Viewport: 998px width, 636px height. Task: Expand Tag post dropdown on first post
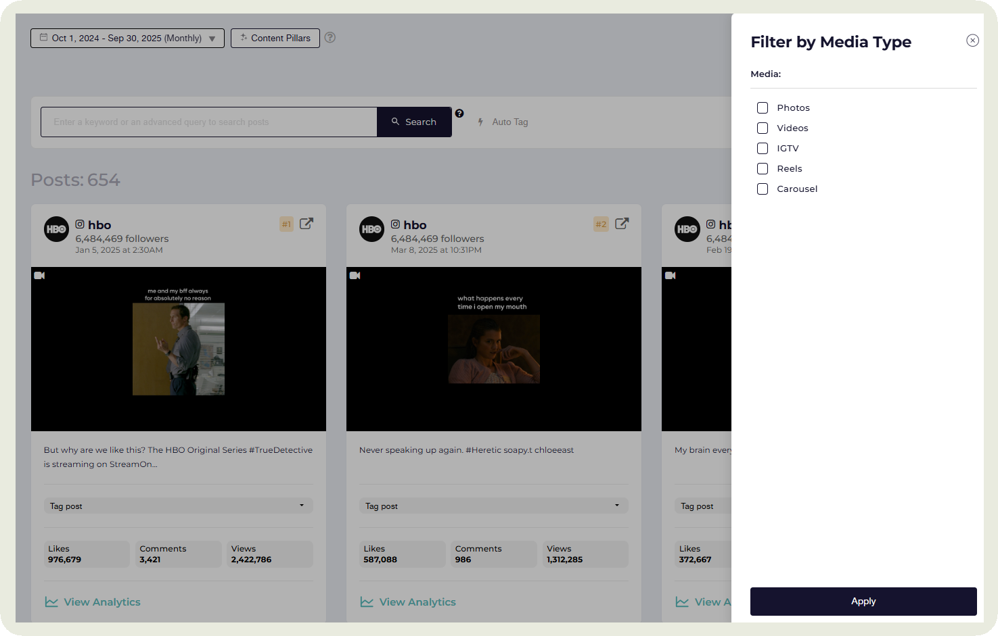(178, 506)
